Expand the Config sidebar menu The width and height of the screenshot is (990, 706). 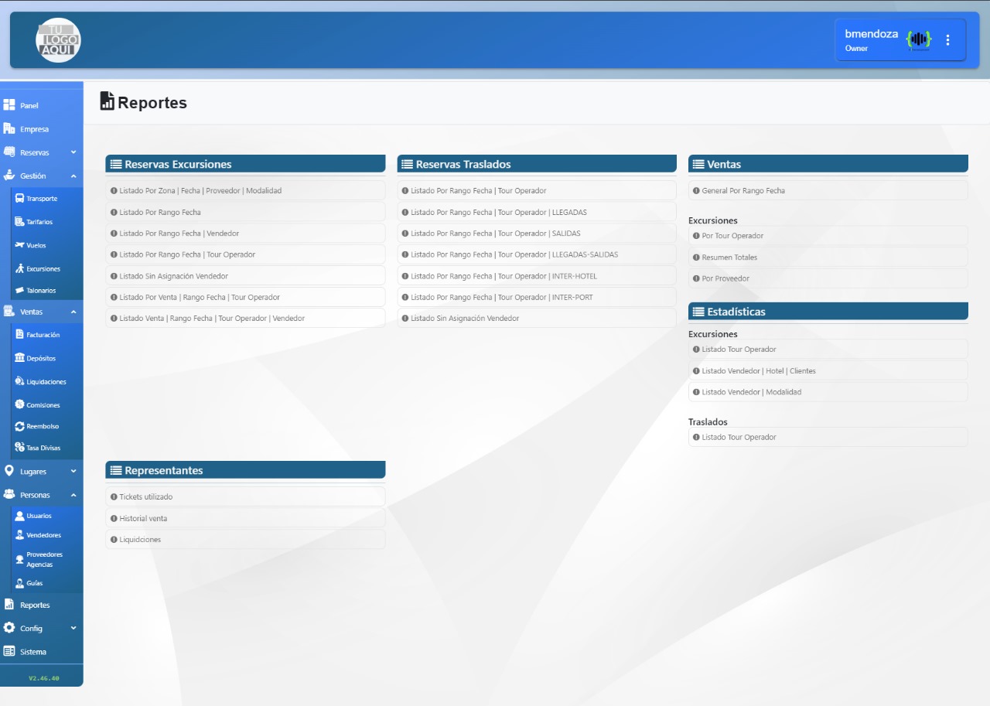click(73, 628)
